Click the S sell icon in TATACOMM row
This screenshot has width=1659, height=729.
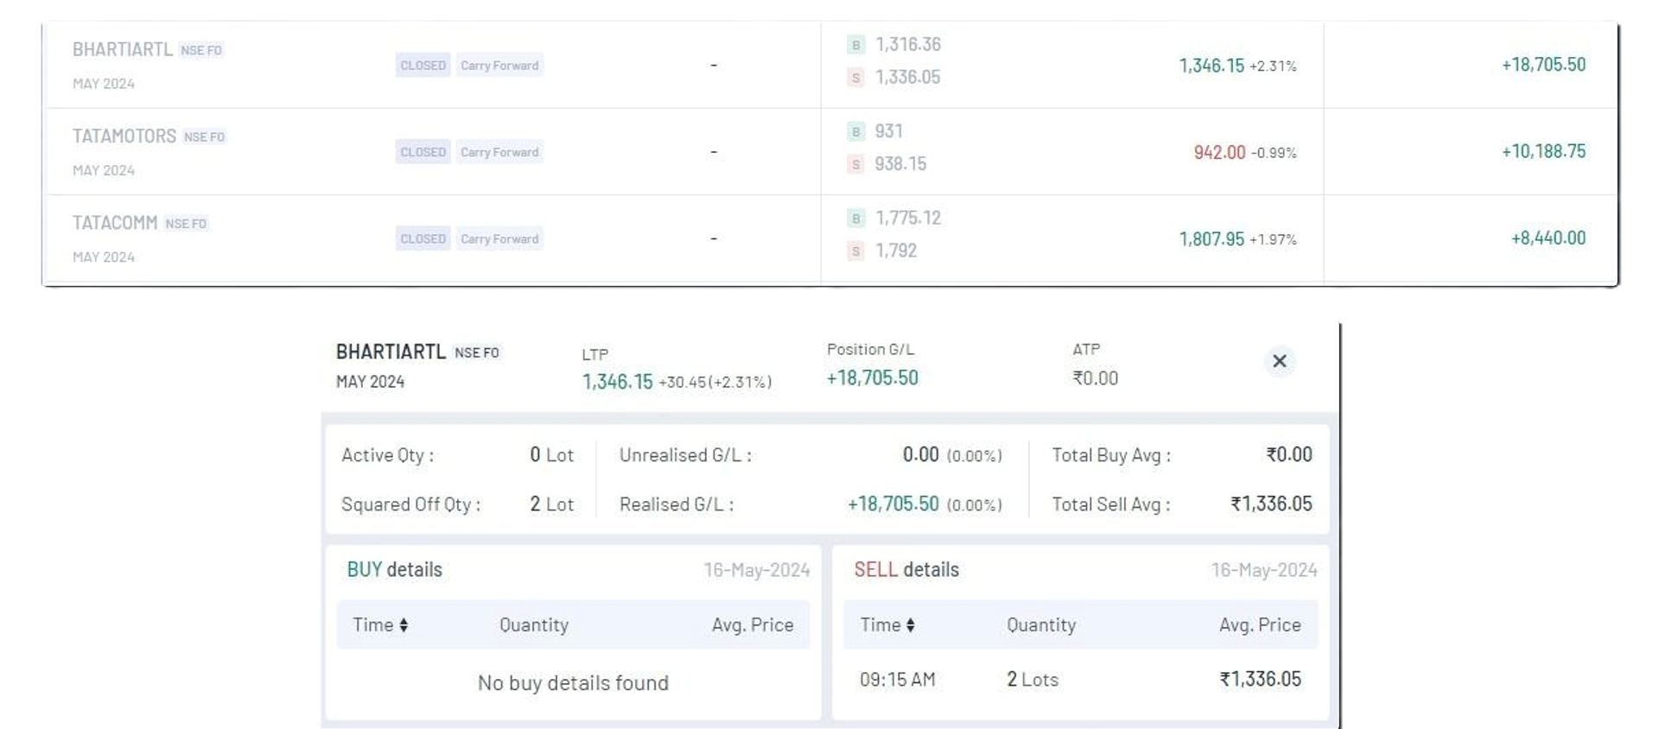[x=855, y=251]
